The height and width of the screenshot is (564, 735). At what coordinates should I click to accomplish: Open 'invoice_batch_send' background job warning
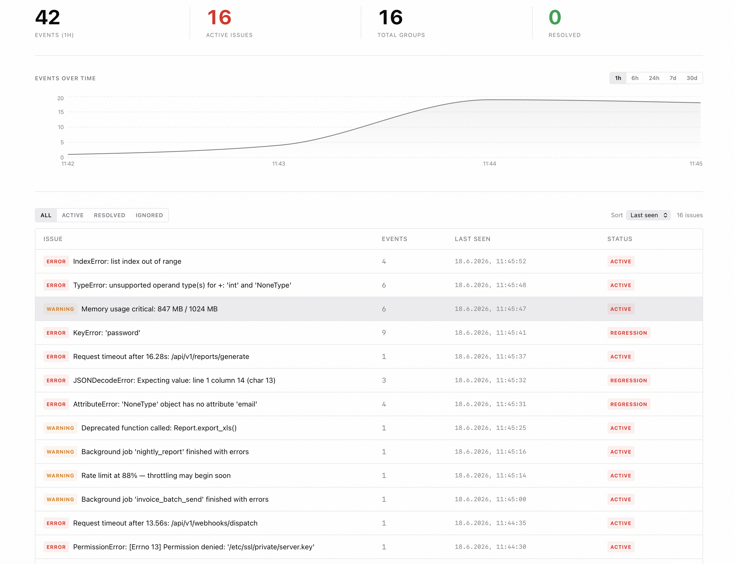click(369, 499)
